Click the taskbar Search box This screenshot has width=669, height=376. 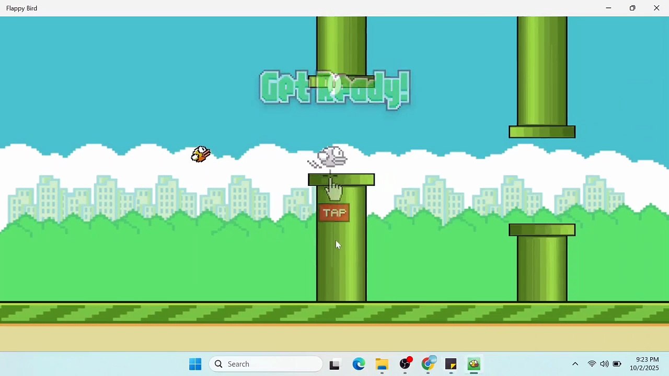click(x=266, y=364)
